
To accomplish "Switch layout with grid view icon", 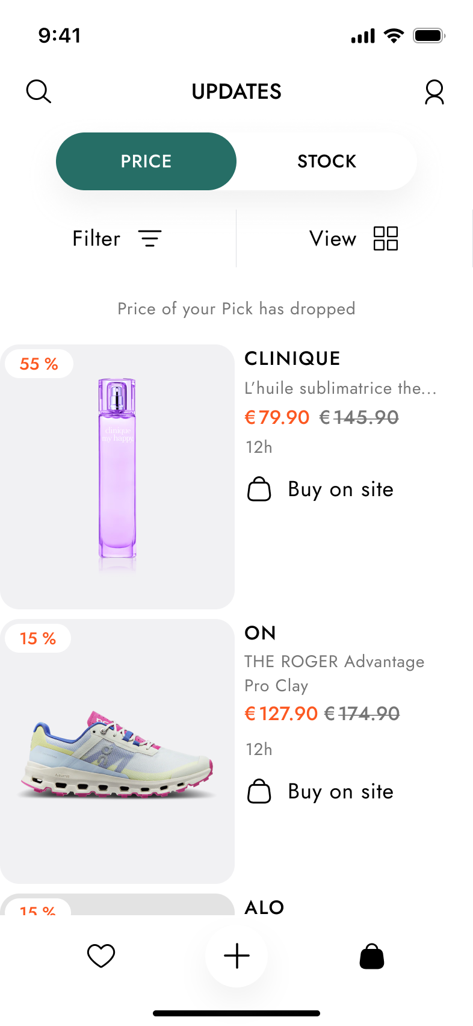I will tap(386, 238).
